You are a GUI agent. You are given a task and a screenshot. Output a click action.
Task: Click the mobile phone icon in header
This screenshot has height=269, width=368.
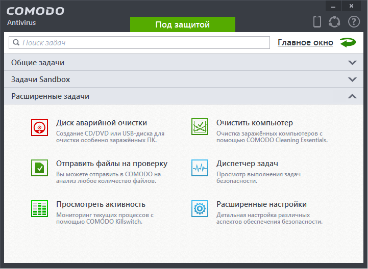(317, 21)
